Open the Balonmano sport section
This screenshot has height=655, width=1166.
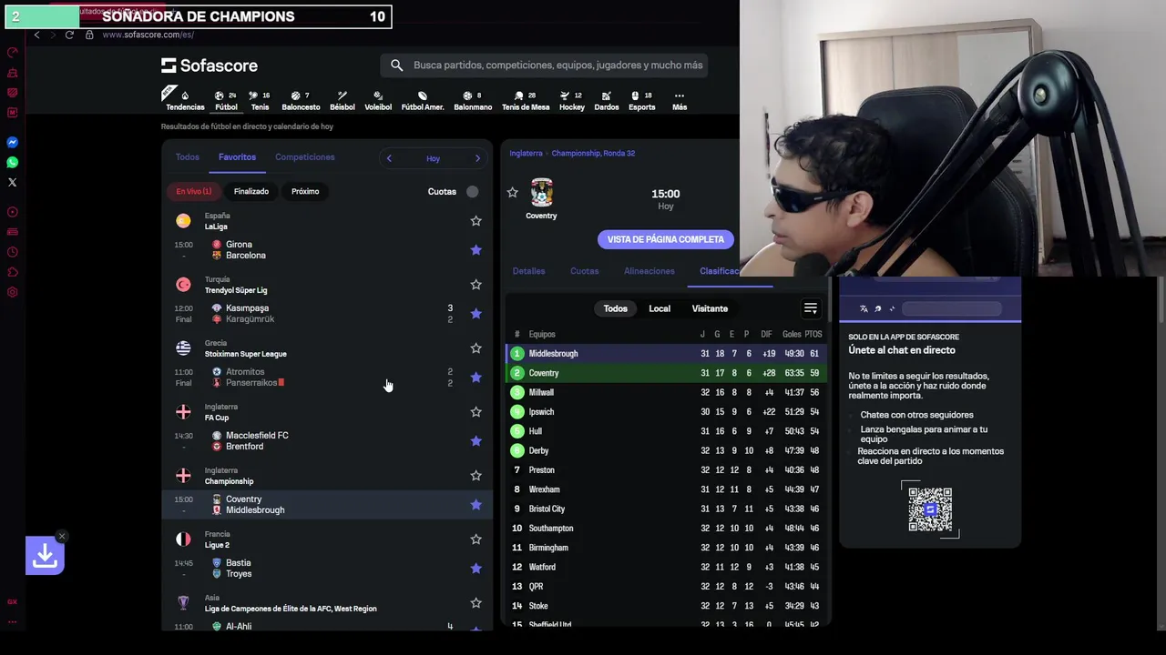[473, 100]
